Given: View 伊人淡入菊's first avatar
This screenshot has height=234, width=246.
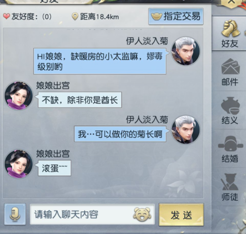Looking at the screenshot, I should (x=186, y=51).
